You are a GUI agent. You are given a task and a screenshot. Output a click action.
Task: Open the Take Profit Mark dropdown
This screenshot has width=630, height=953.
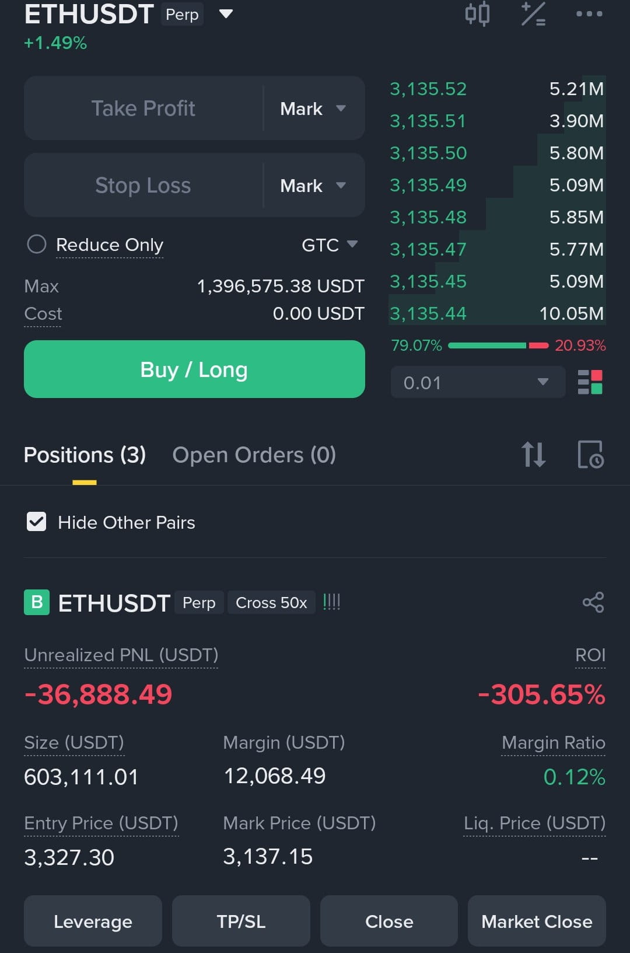tap(314, 109)
